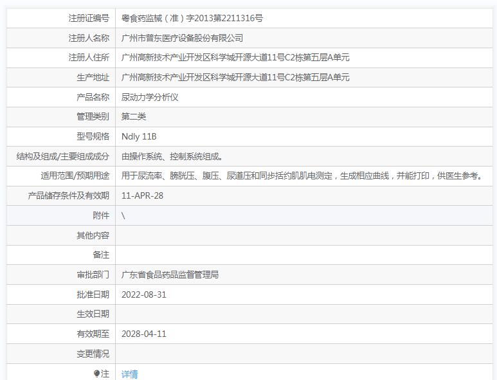This screenshot has width=497, height=380.
Task: Click the 其他内容 label
Action: pyautogui.click(x=93, y=235)
